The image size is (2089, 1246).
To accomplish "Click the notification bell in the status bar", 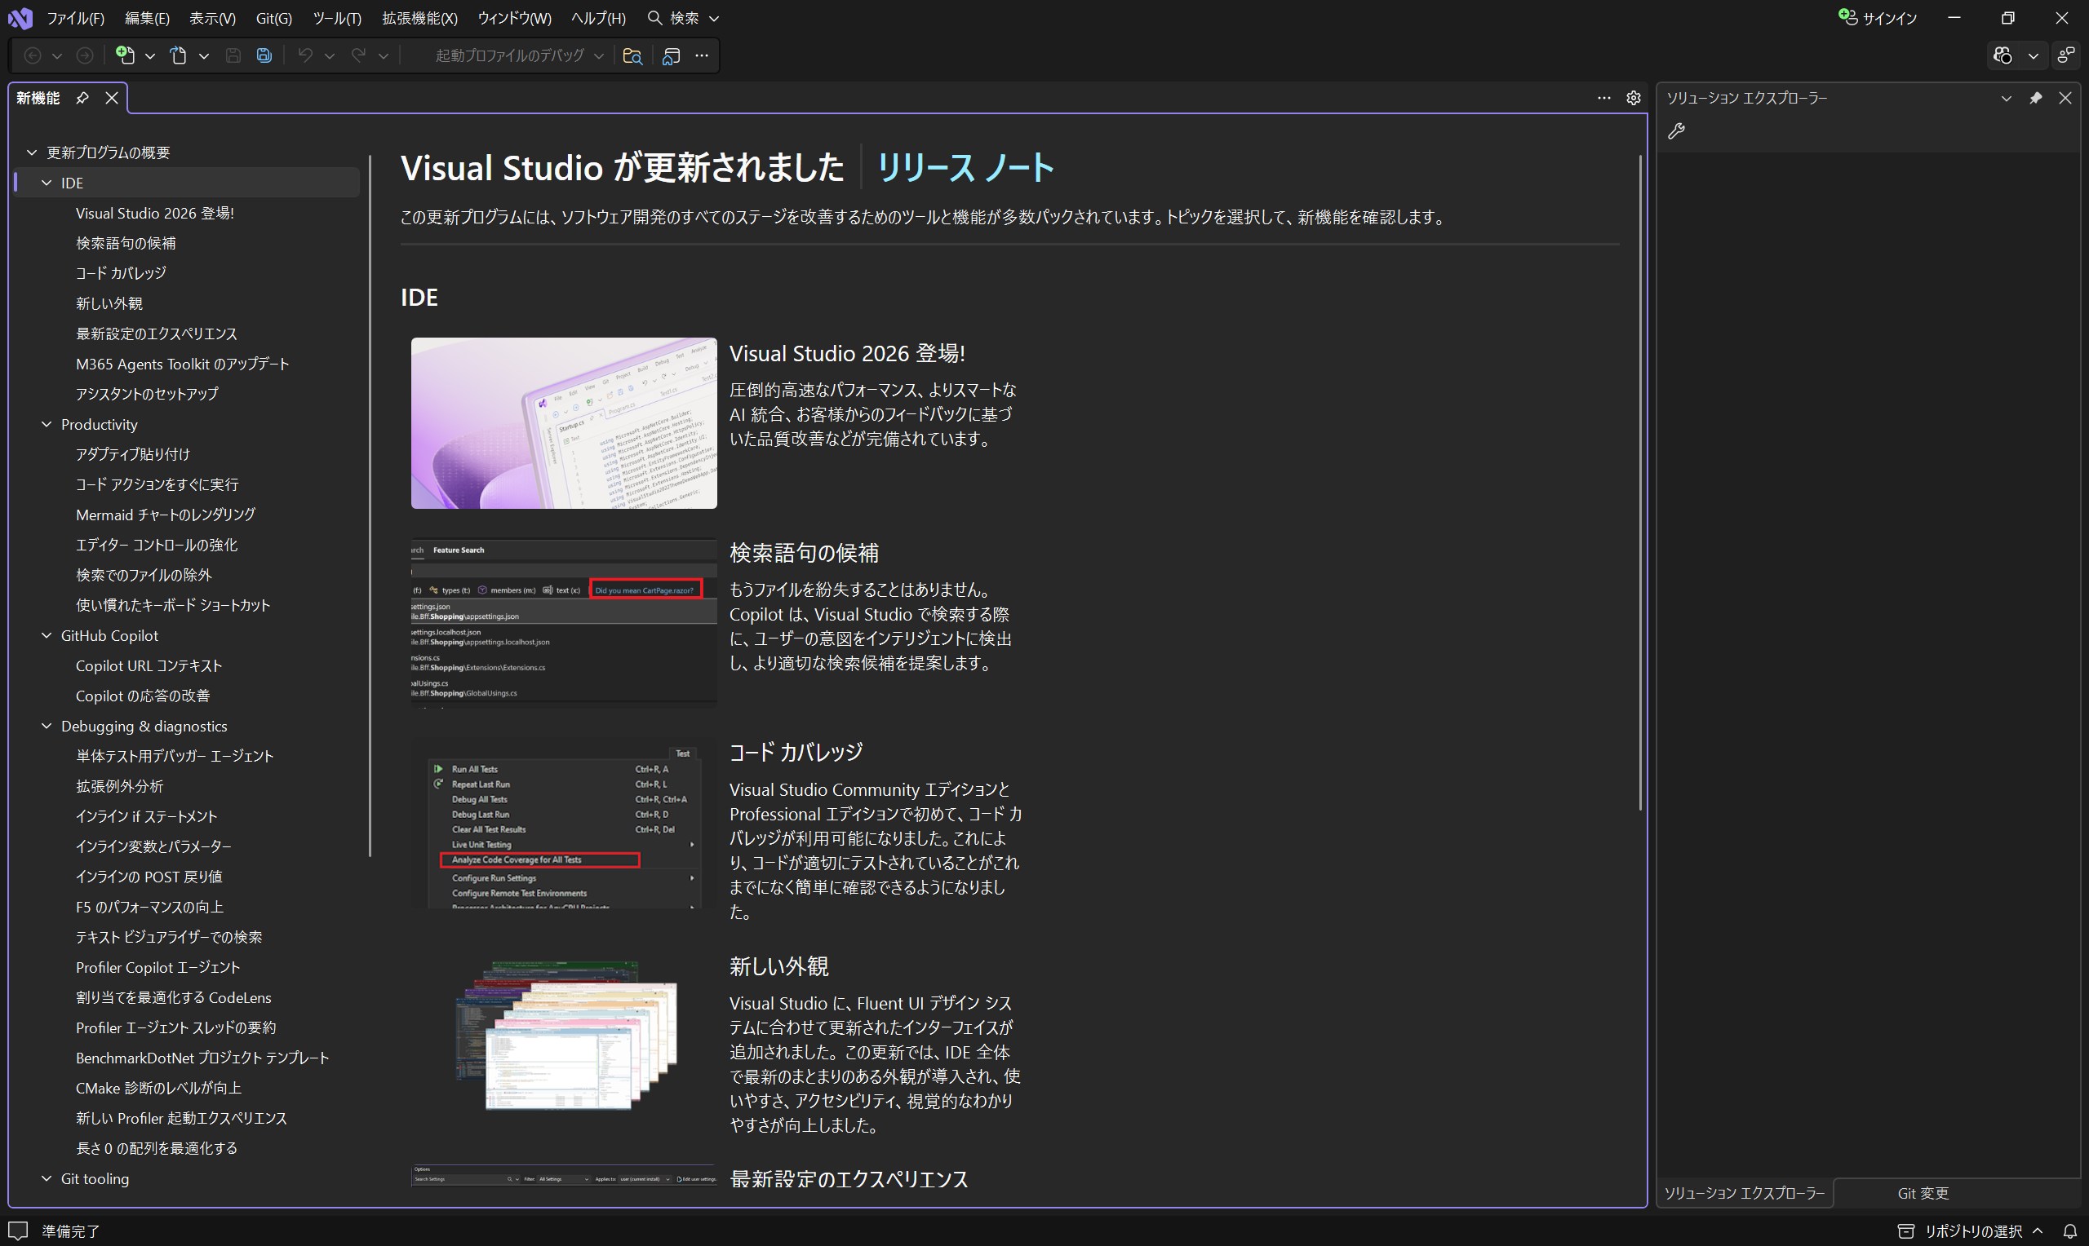I will click(2069, 1231).
